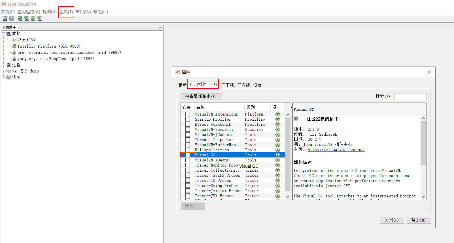Sort plugins by 类别 column header
Image resolution: width=454 pixels, height=243 pixels.
tap(258, 107)
